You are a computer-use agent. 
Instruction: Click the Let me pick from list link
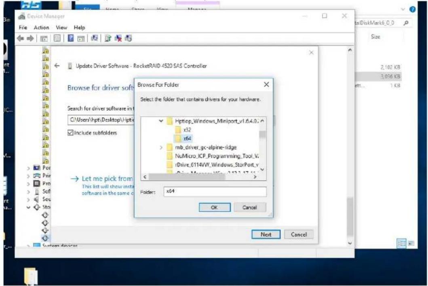107,179
